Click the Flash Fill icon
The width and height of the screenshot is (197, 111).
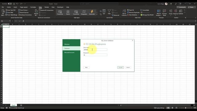point(128,10)
